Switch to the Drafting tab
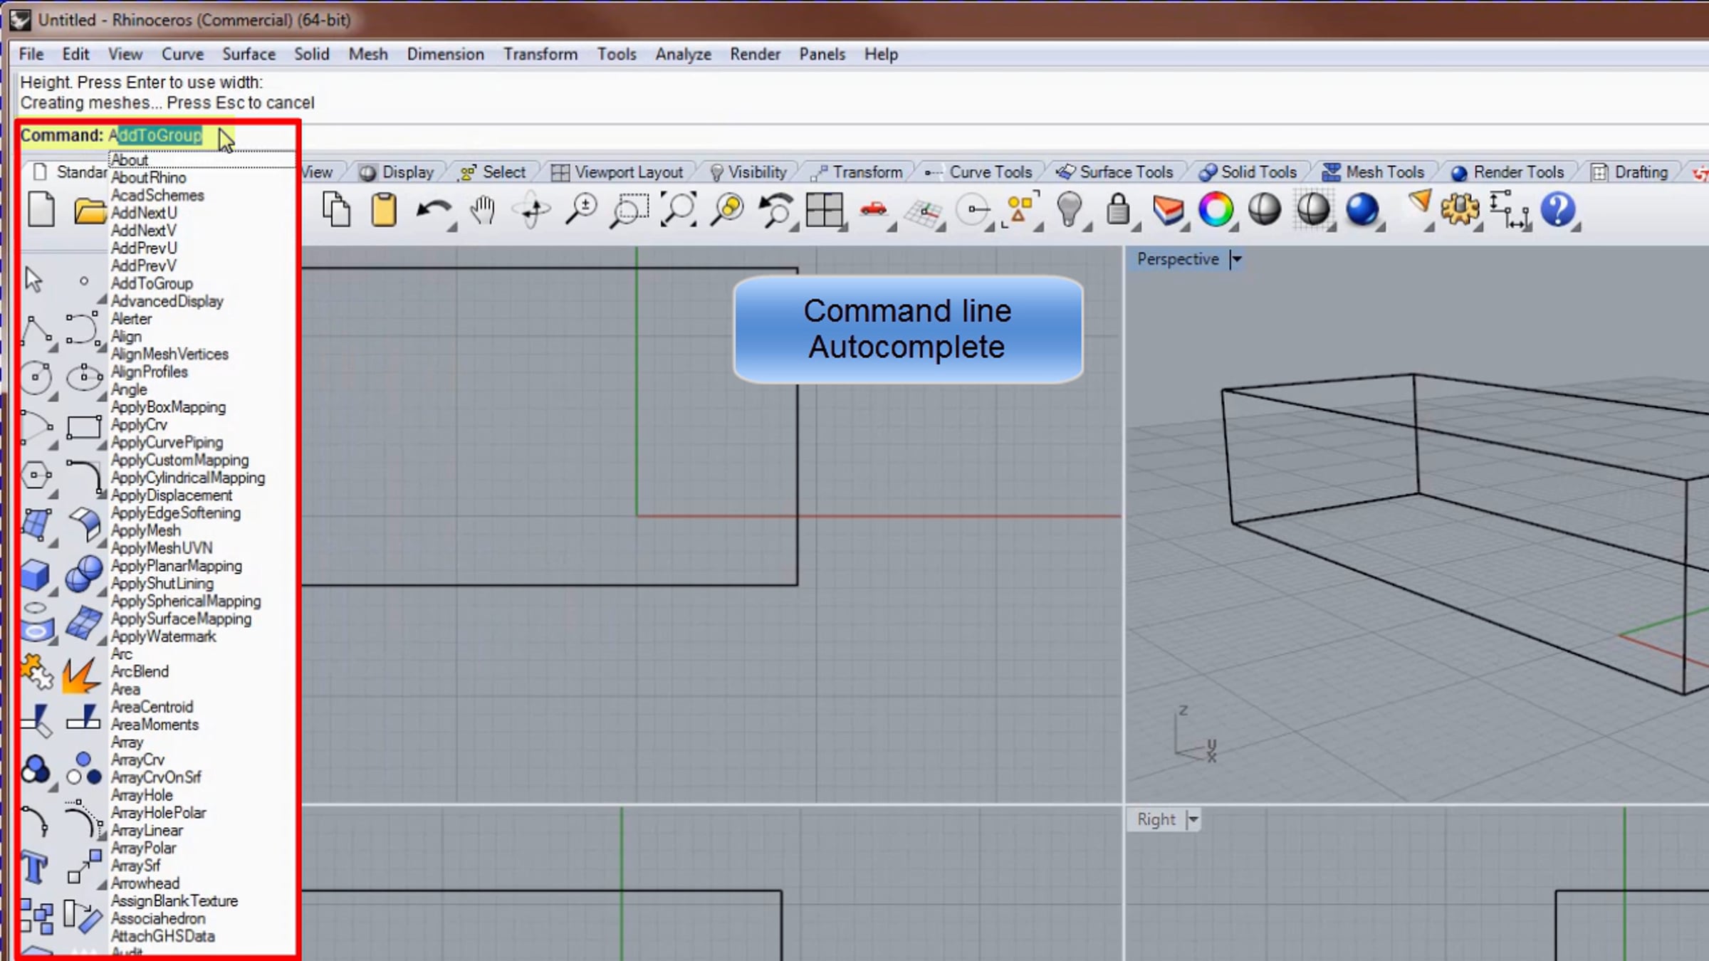 (1630, 172)
